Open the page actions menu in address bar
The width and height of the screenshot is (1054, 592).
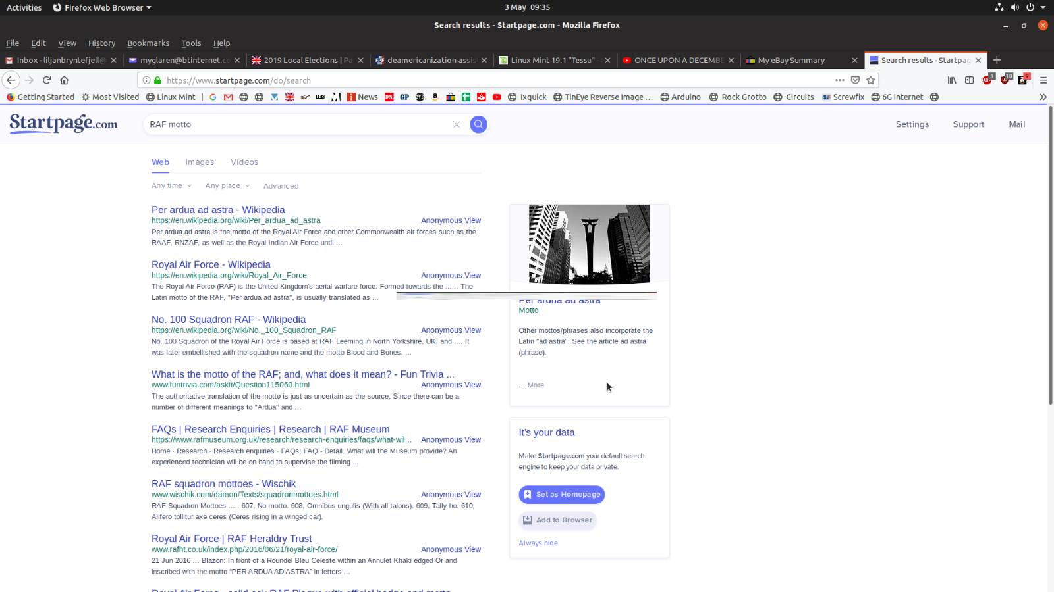click(x=839, y=80)
